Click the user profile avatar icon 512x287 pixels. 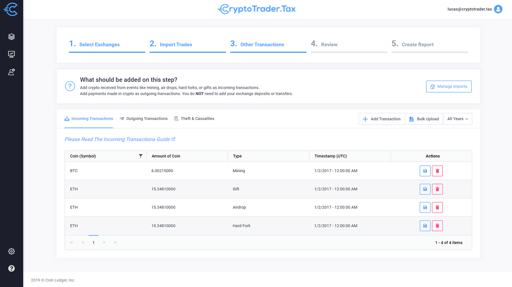(x=498, y=9)
